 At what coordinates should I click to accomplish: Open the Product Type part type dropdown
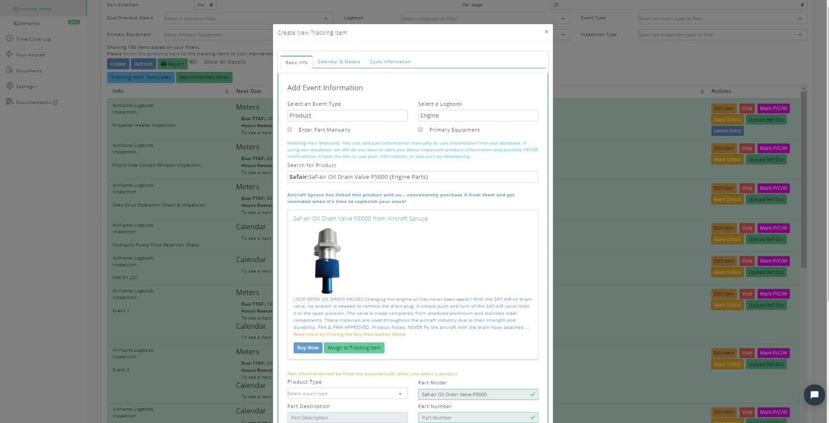(x=347, y=393)
